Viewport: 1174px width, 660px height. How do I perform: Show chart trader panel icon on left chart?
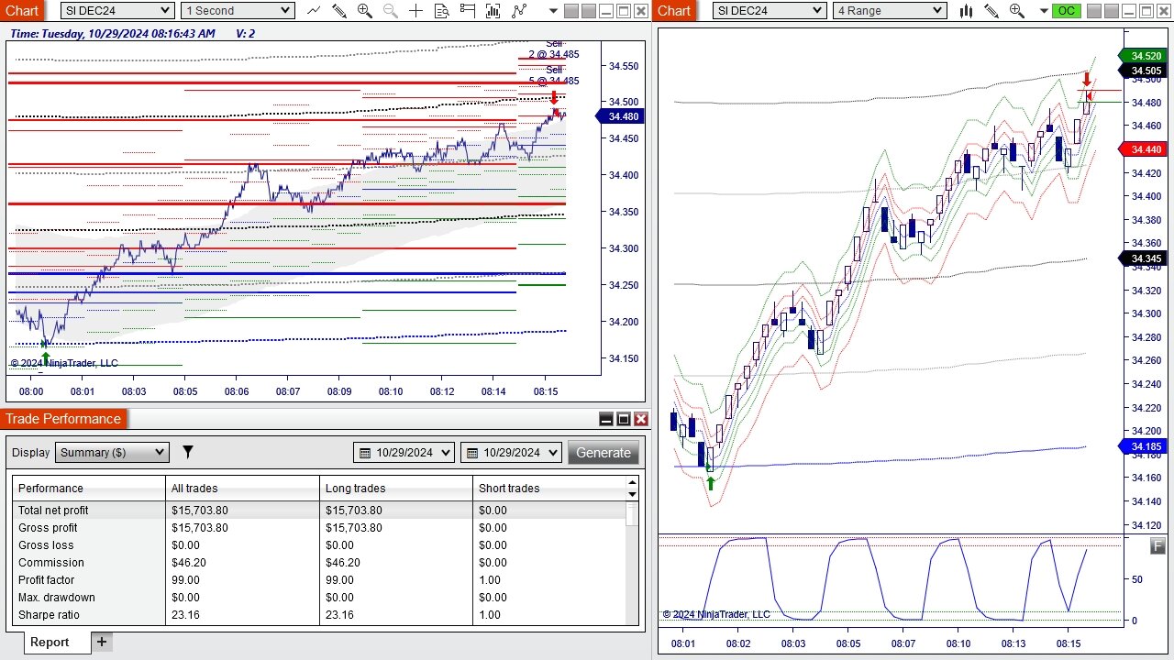[468, 11]
